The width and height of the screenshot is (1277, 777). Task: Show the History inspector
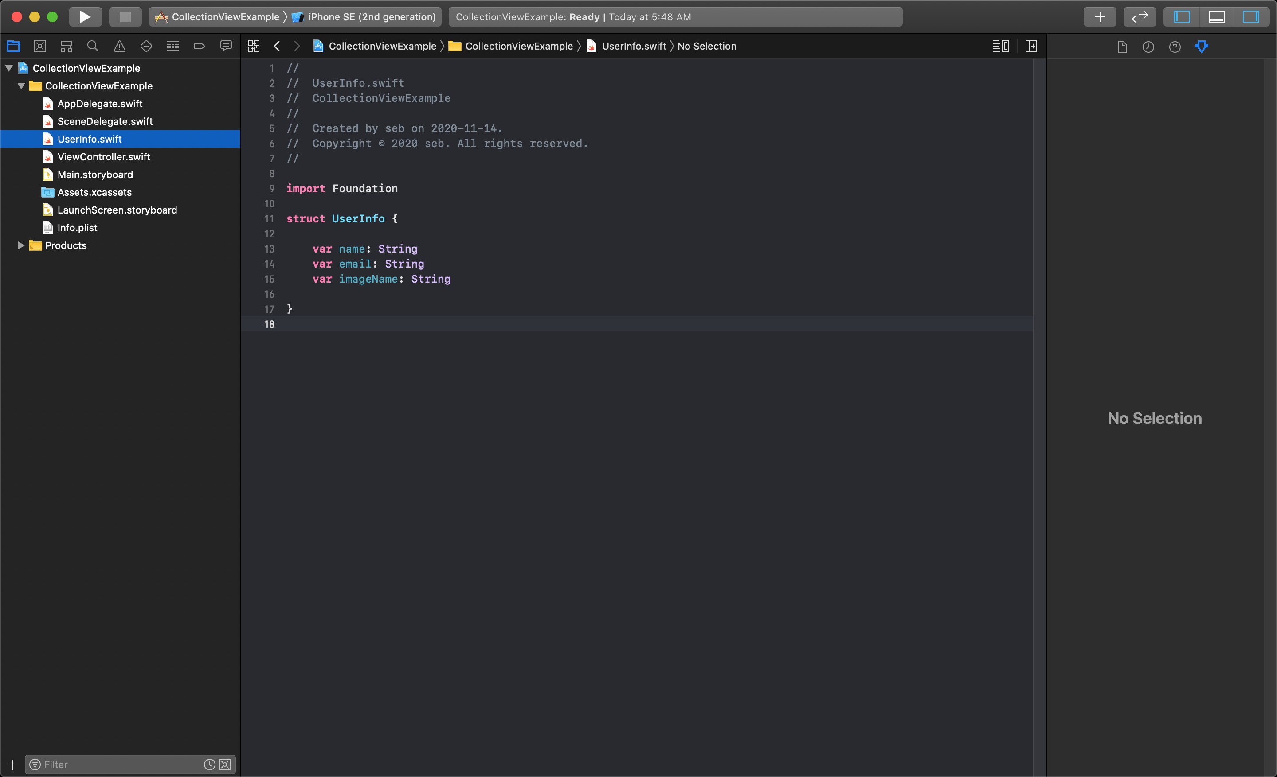[1148, 47]
